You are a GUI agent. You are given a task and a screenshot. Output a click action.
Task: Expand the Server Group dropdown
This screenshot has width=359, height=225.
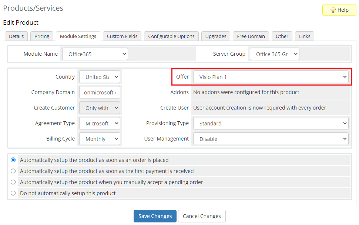point(275,54)
